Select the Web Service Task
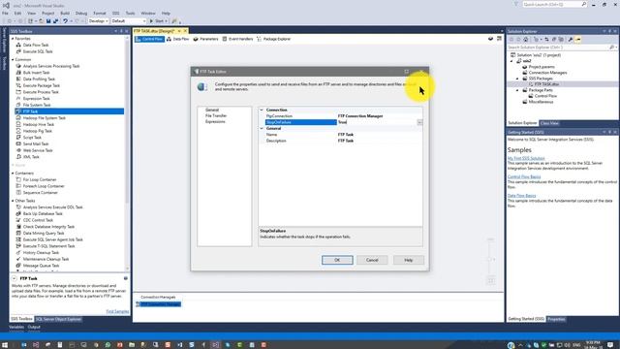 pos(38,150)
